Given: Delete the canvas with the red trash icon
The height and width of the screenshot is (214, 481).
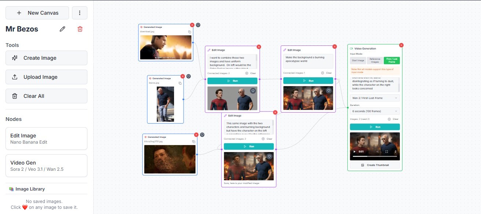Looking at the screenshot, I should [80, 29].
